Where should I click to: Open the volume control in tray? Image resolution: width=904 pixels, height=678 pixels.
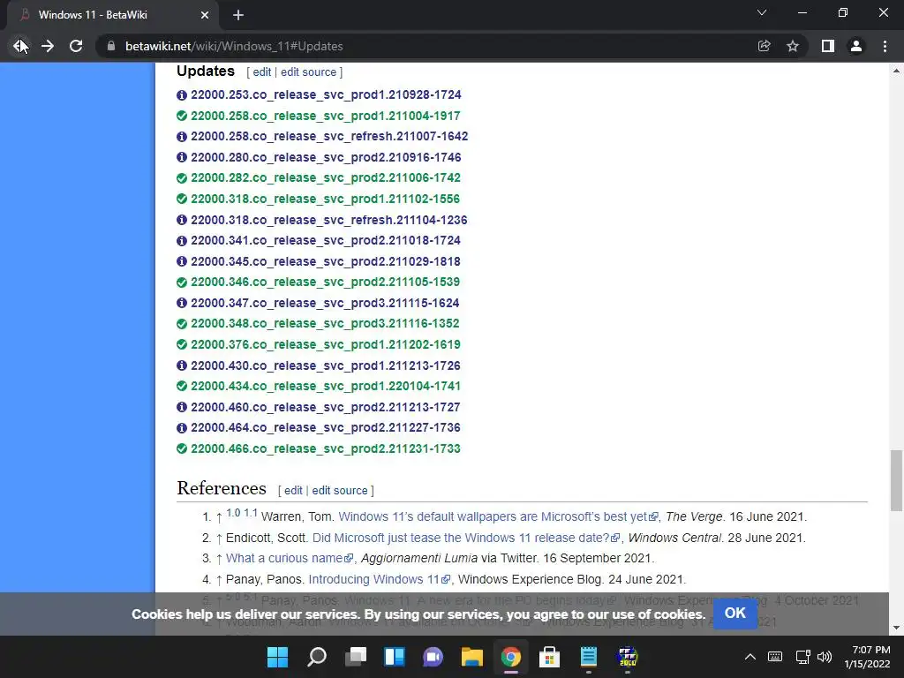(x=825, y=657)
